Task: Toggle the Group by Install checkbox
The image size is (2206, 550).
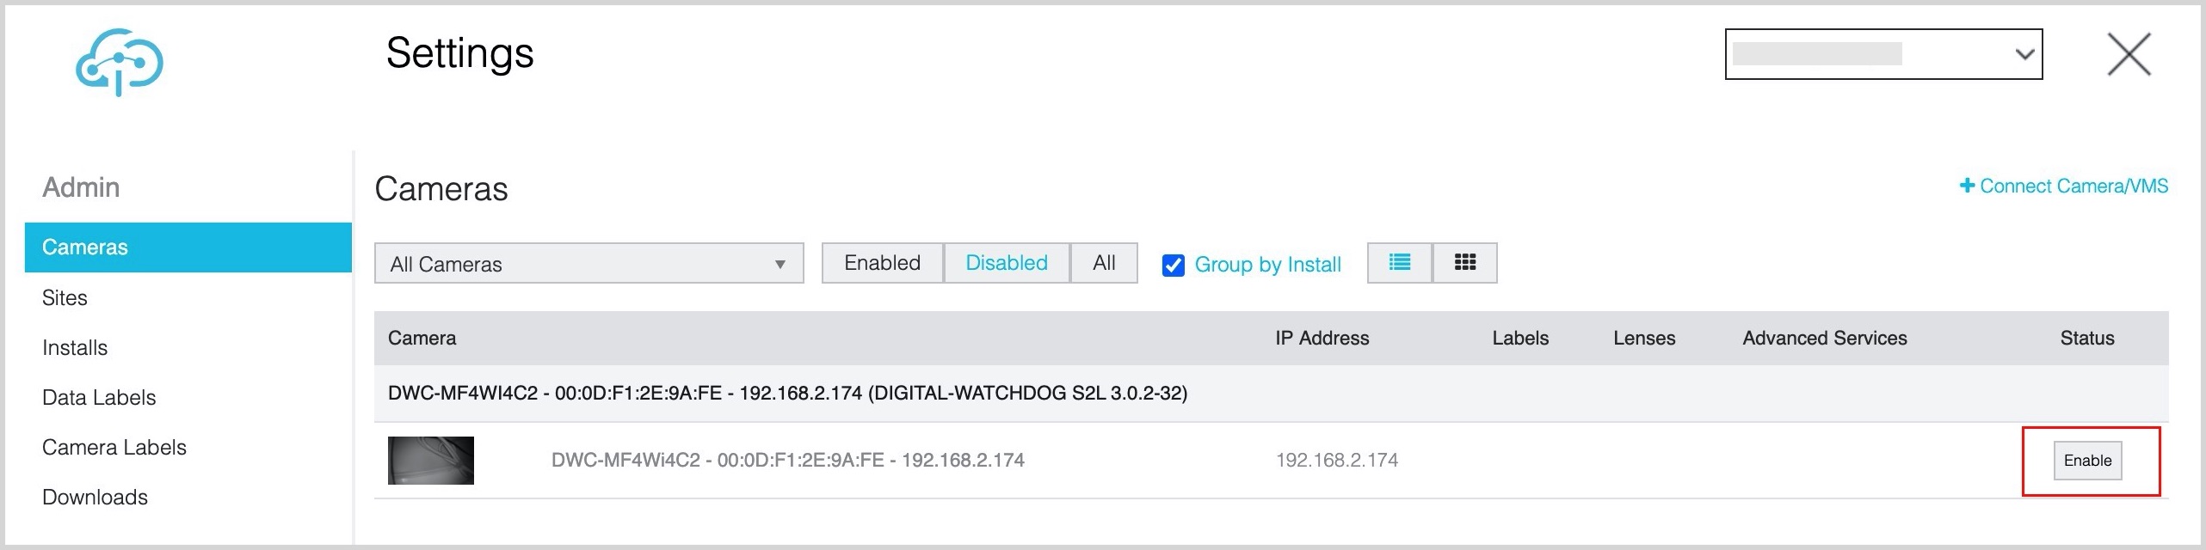Action: coord(1173,265)
